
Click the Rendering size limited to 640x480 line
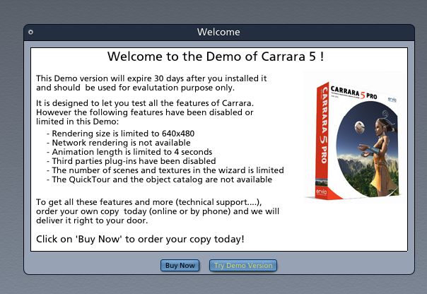121,134
